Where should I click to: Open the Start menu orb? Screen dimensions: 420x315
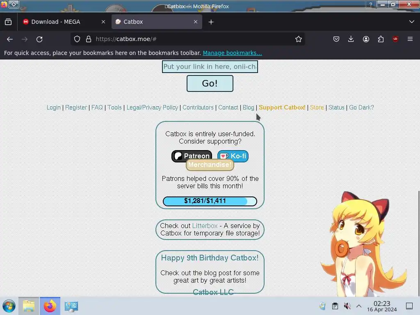(9, 306)
